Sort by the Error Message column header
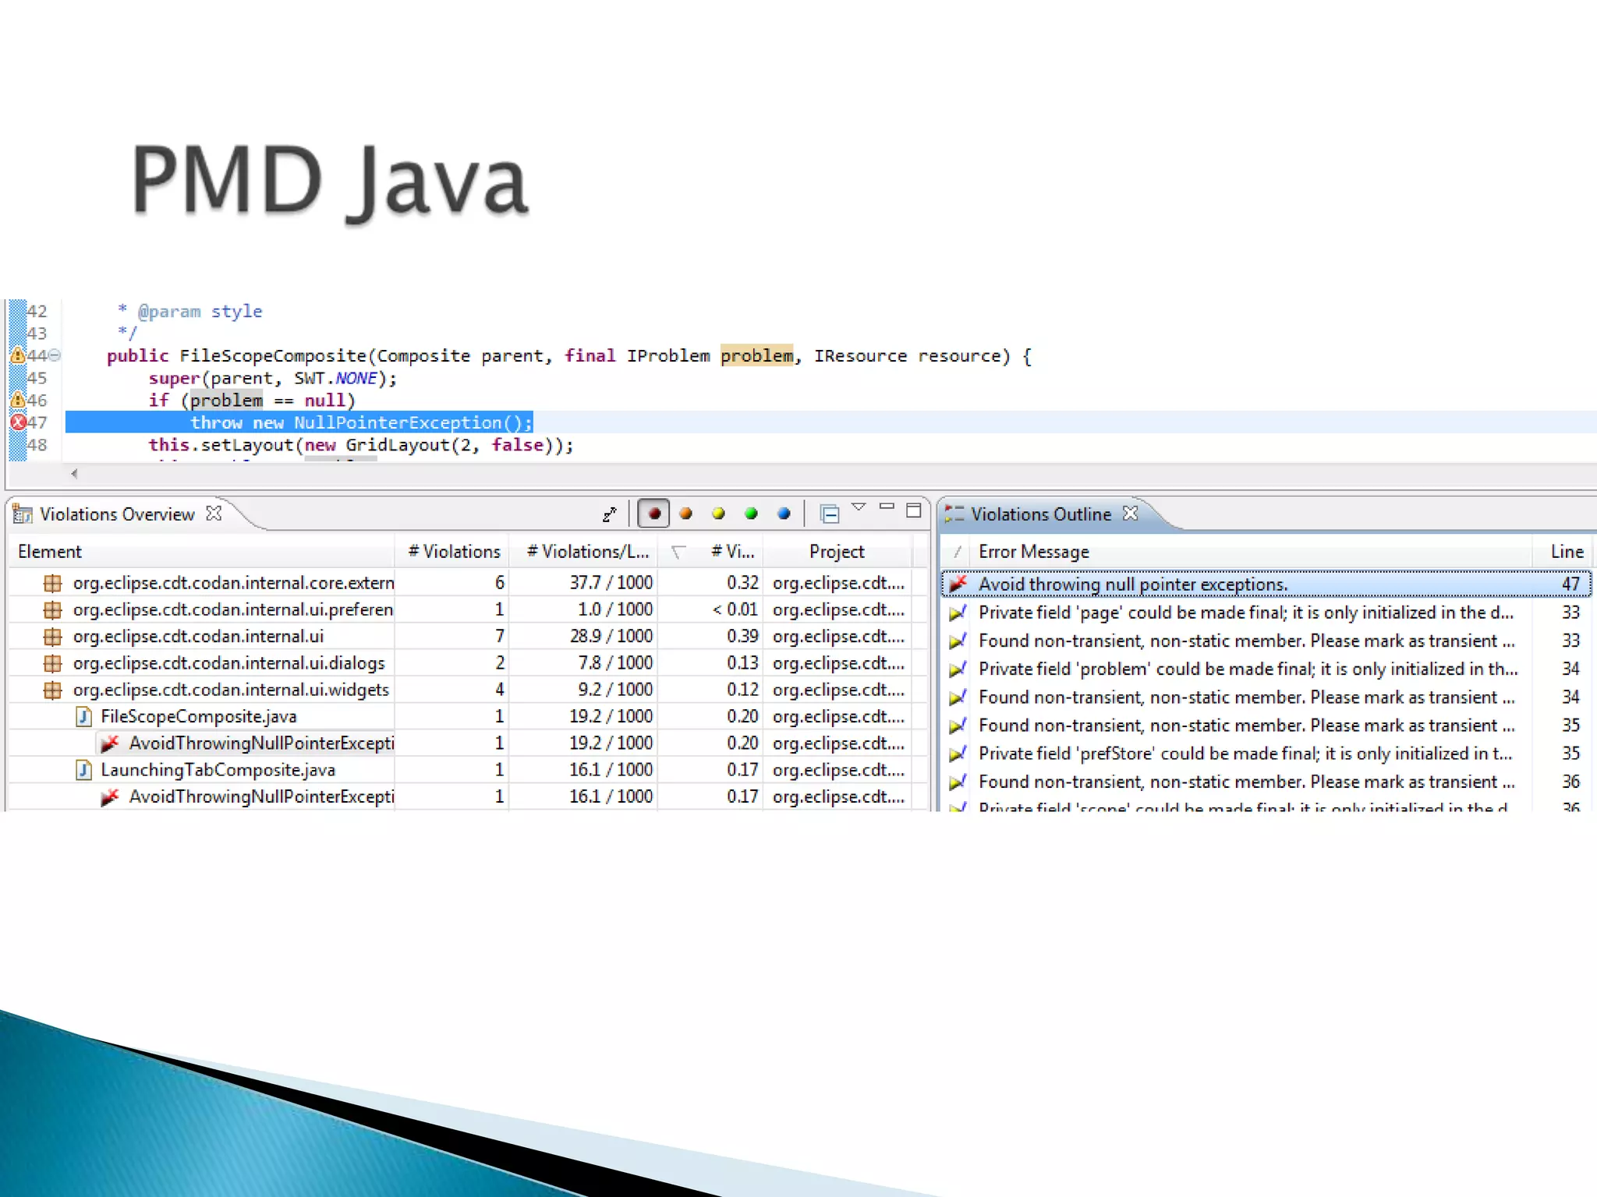Image resolution: width=1597 pixels, height=1197 pixels. [x=1033, y=552]
